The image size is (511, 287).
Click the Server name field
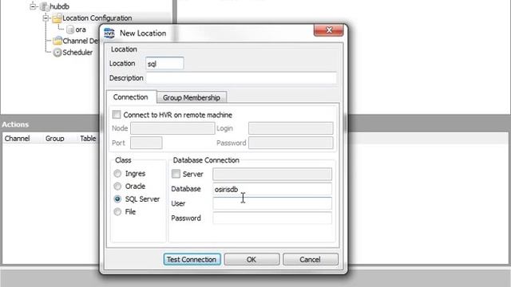[x=272, y=174]
